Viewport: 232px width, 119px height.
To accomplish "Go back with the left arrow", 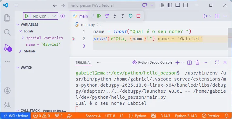I will (55, 5).
